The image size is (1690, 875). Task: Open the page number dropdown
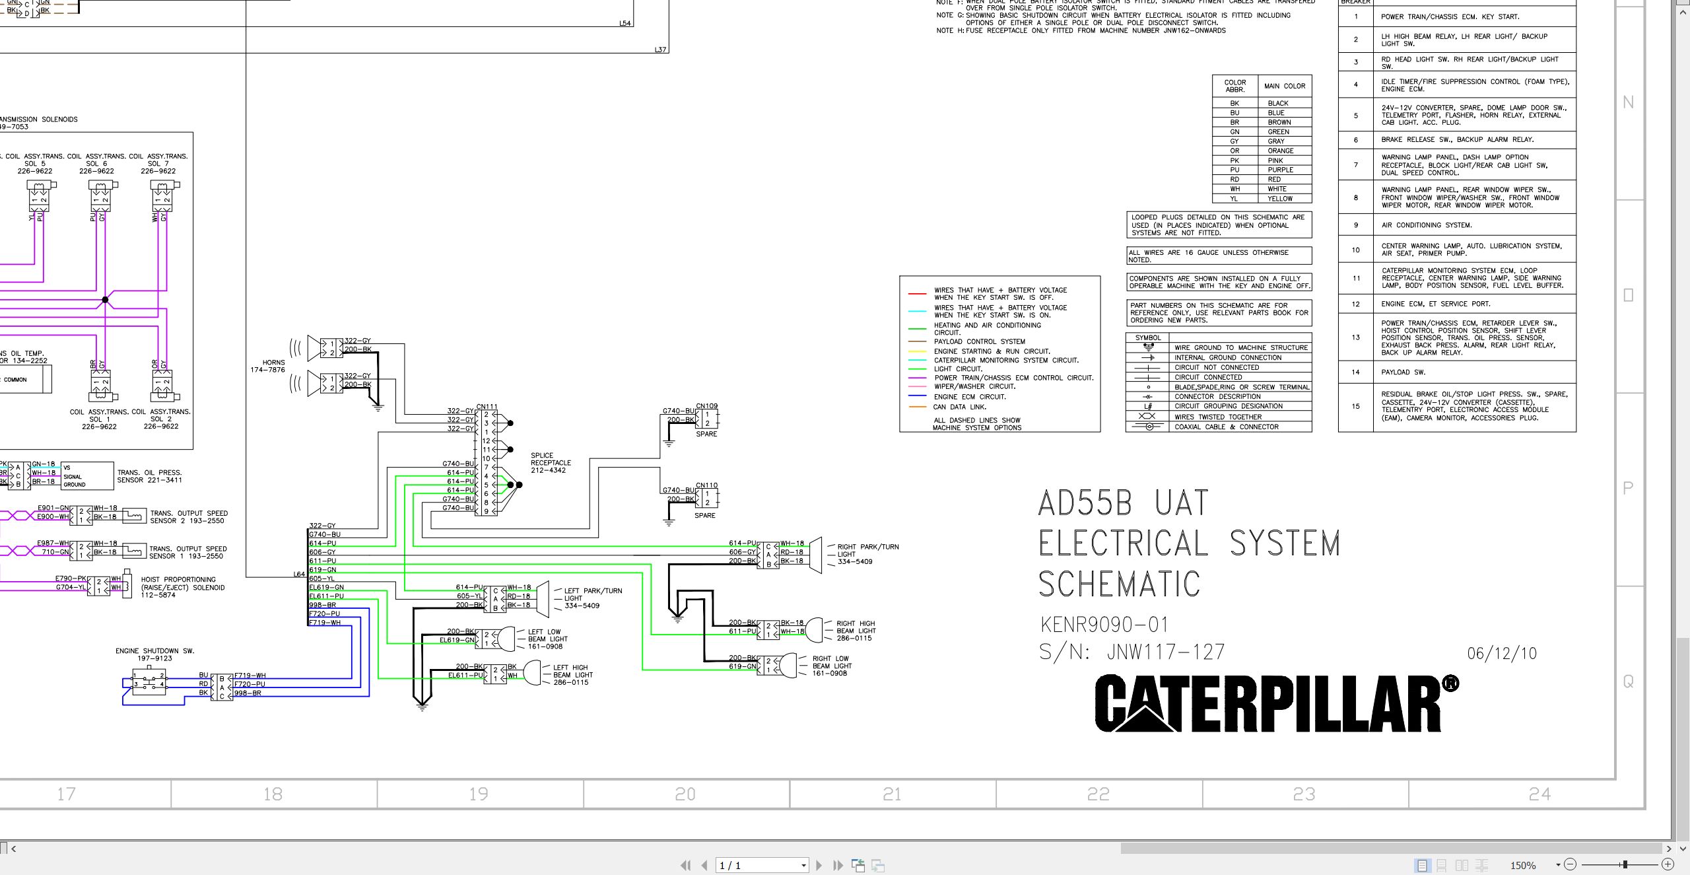(x=803, y=865)
